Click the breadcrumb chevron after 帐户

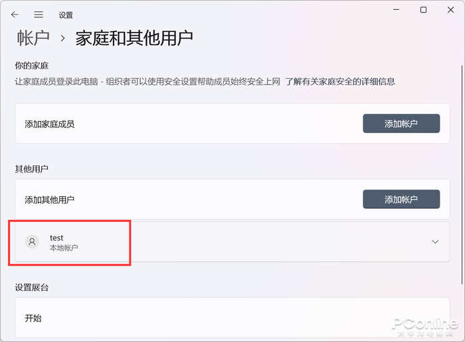pyautogui.click(x=63, y=38)
